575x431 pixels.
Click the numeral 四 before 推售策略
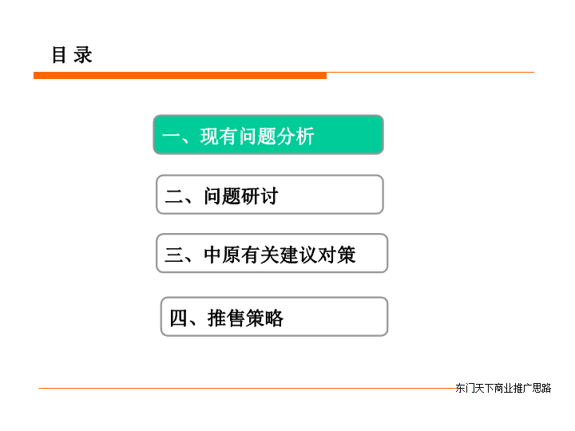[178, 318]
